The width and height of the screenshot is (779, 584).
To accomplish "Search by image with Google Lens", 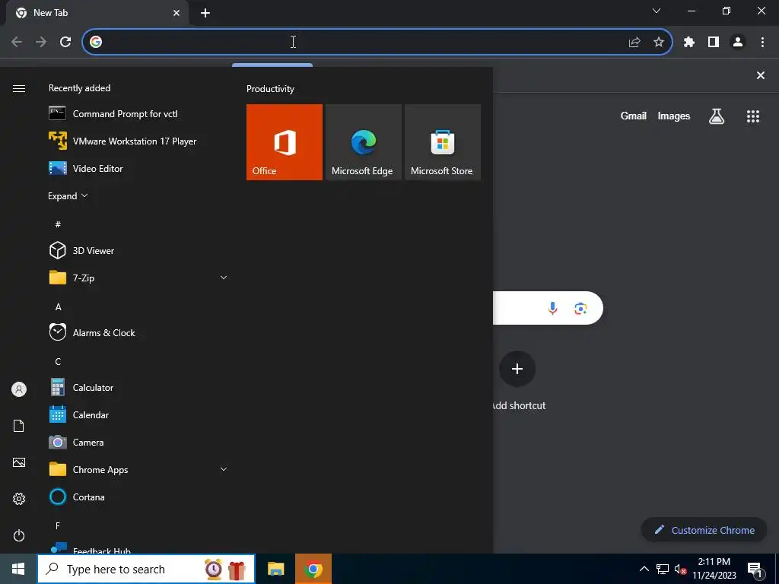I will [580, 309].
